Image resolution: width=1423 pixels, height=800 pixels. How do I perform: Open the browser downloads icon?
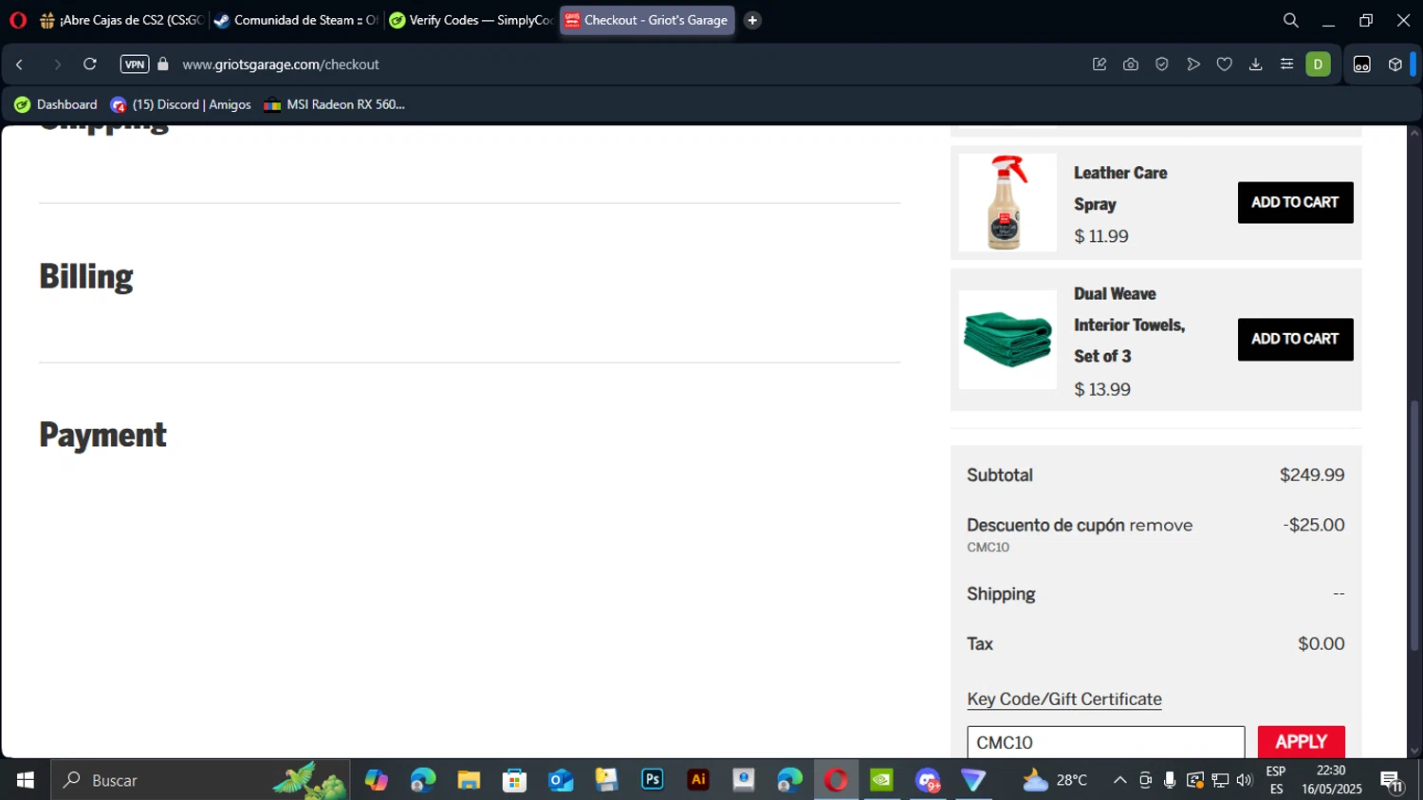(1256, 65)
